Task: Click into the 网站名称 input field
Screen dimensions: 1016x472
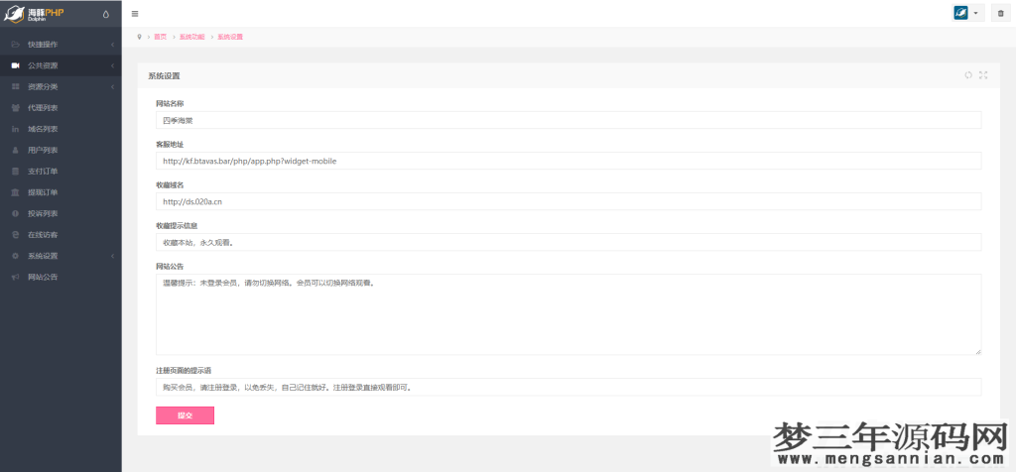Action: pyautogui.click(x=568, y=120)
